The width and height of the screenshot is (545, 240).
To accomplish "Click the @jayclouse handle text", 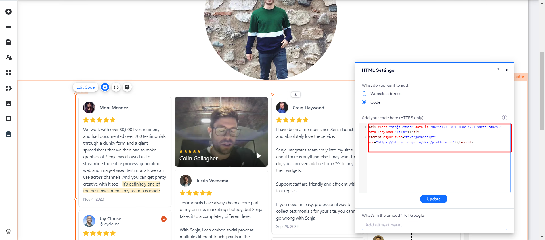I will click(x=110, y=224).
